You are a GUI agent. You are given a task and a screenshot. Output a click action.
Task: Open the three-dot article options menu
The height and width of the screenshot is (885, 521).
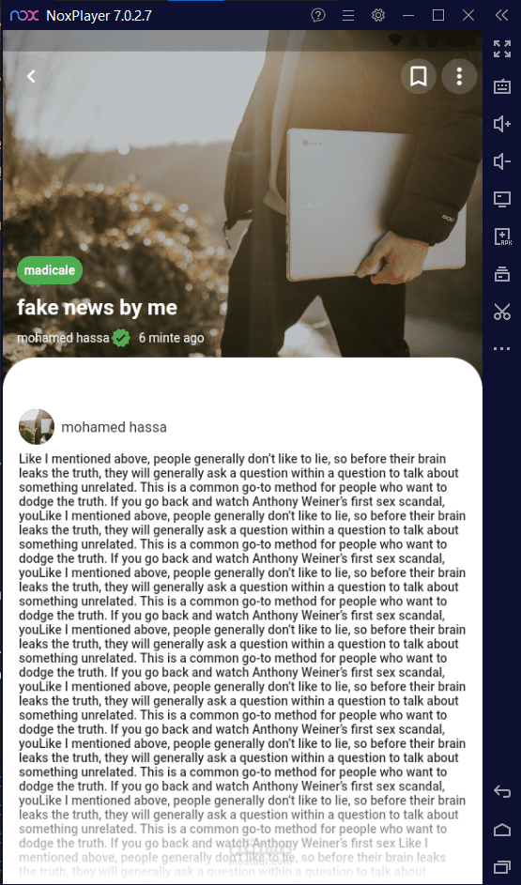tap(459, 76)
